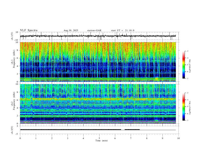The image size is (201, 155).
Task: Click the "-3" label on upper colorbar
Action: (187, 51)
